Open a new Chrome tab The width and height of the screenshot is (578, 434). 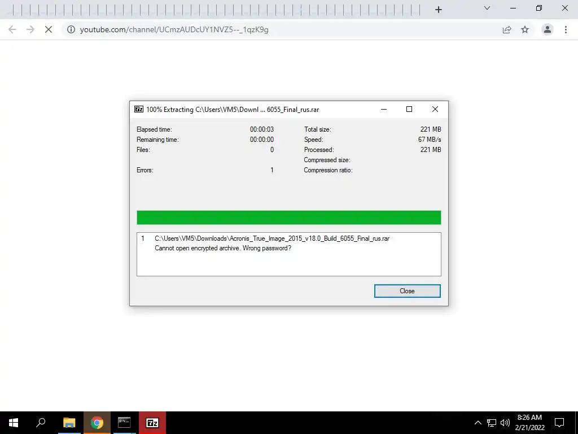tap(438, 10)
